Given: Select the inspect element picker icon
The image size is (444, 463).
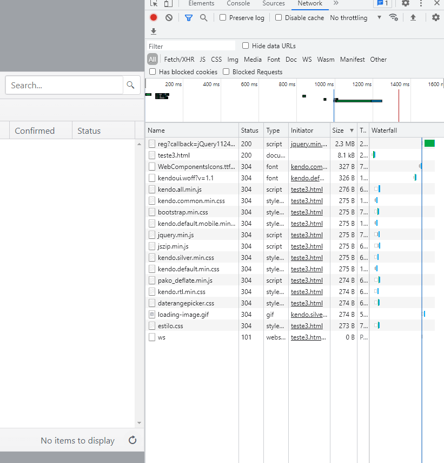Looking at the screenshot, I should pos(154,3).
